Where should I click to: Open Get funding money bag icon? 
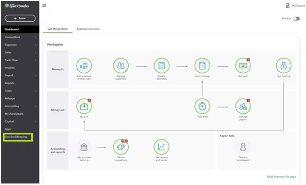(284, 66)
